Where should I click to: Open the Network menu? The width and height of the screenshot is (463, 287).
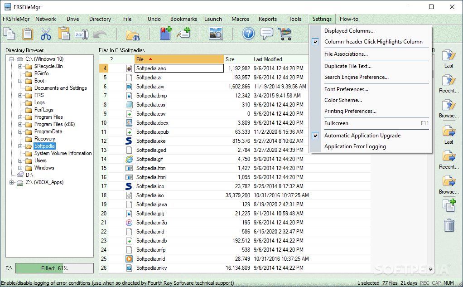[45, 19]
